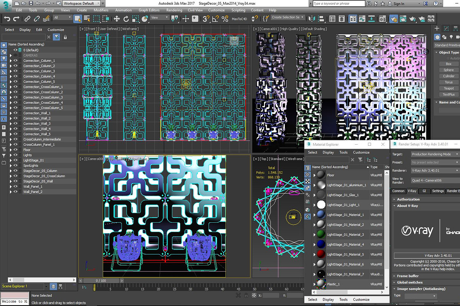Expand the Lights tree node
The height and width of the screenshot is (306, 460).
pos(11,155)
